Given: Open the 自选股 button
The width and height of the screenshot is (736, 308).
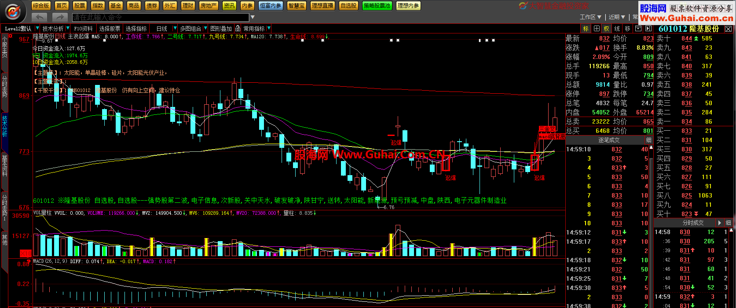Looking at the screenshot, I should click(348, 6).
